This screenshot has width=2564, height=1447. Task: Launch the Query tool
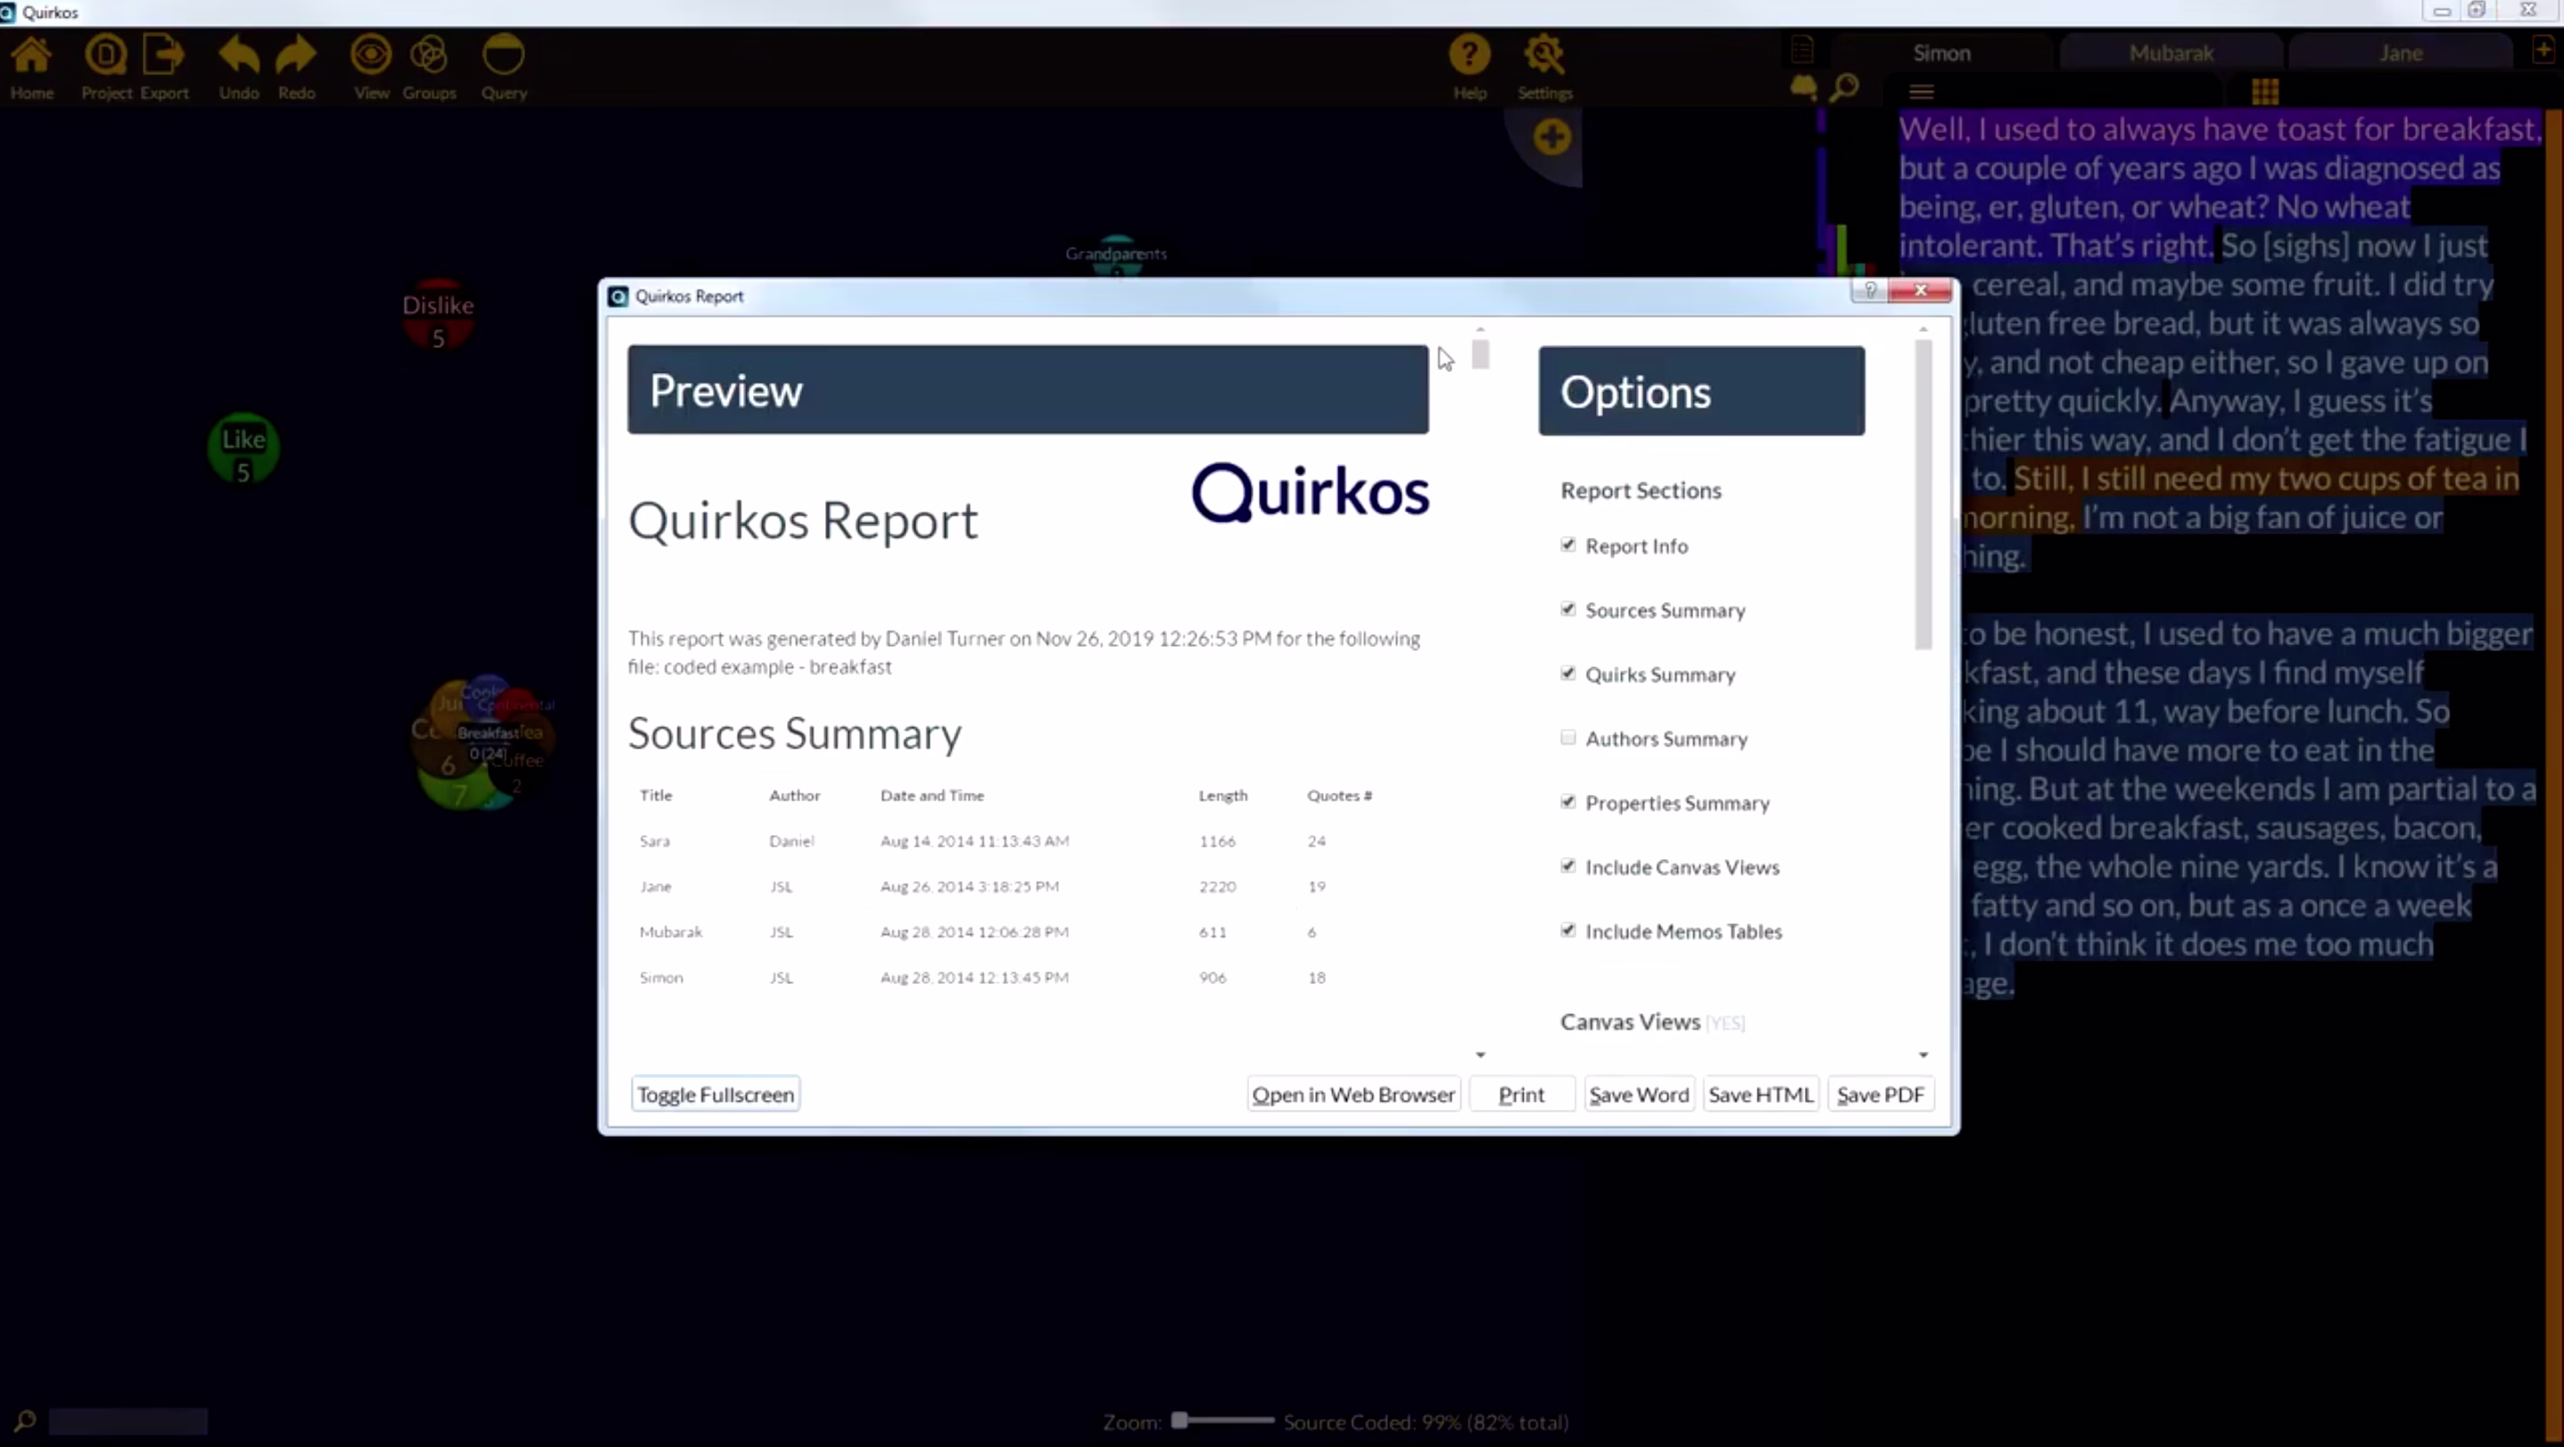click(x=504, y=67)
